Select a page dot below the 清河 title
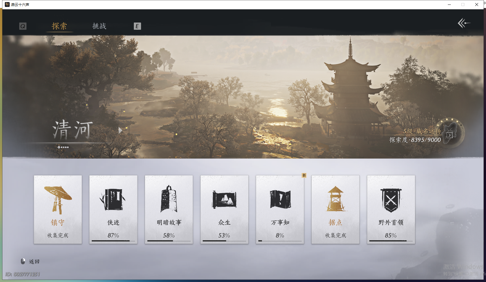The height and width of the screenshot is (282, 486). (59, 147)
